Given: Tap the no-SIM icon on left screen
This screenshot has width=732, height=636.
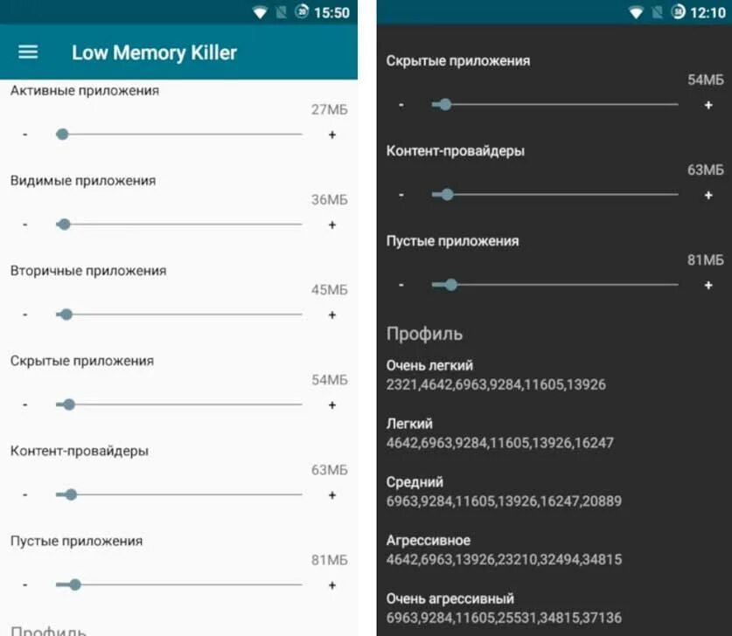Looking at the screenshot, I should [x=281, y=12].
